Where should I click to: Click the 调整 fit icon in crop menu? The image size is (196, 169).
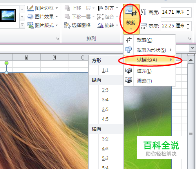tap(129, 80)
